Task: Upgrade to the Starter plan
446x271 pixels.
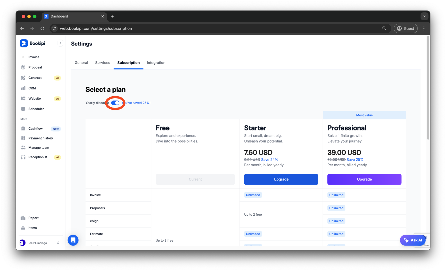Action: pos(281,179)
